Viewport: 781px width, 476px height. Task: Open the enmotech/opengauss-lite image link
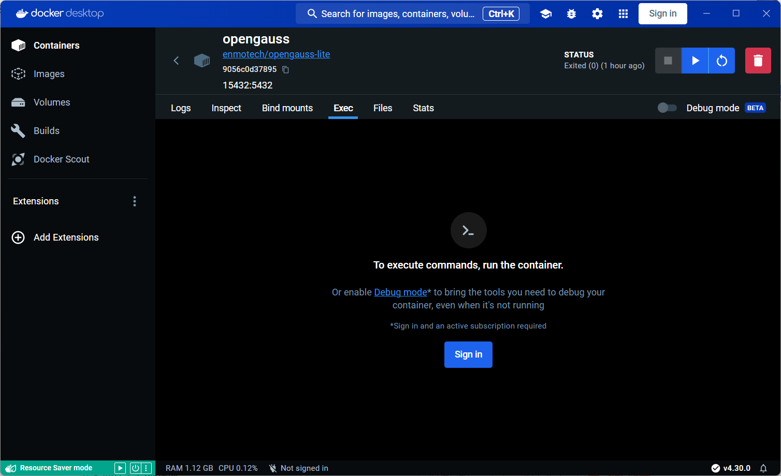coord(276,54)
